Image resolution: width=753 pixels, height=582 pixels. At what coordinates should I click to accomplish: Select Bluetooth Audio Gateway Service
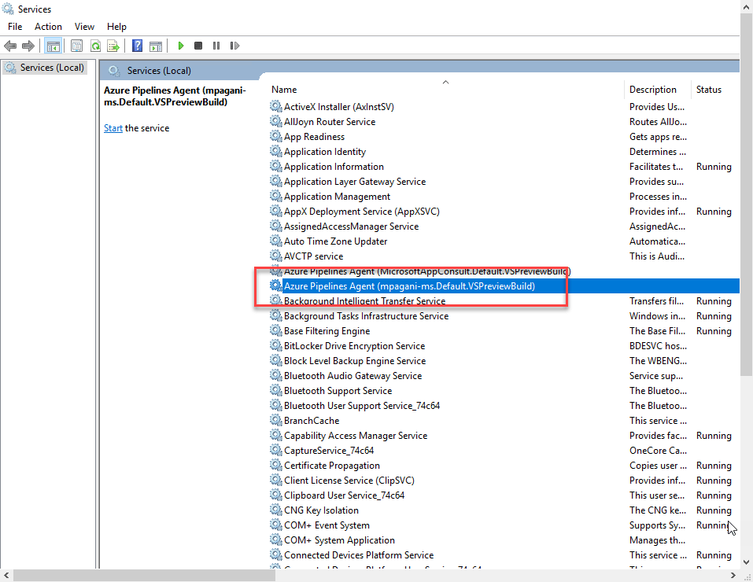353,375
